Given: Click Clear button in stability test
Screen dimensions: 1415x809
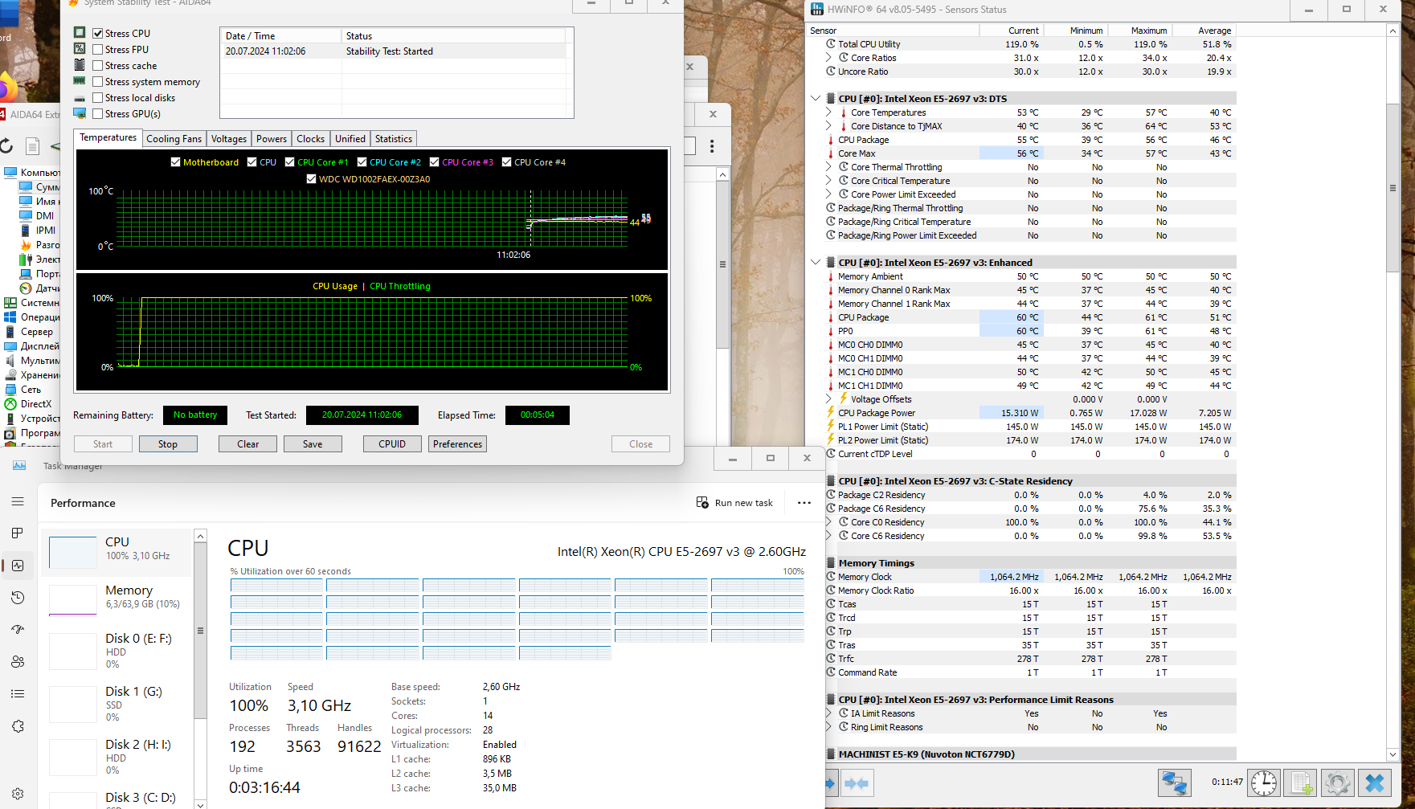Looking at the screenshot, I should [x=248, y=444].
